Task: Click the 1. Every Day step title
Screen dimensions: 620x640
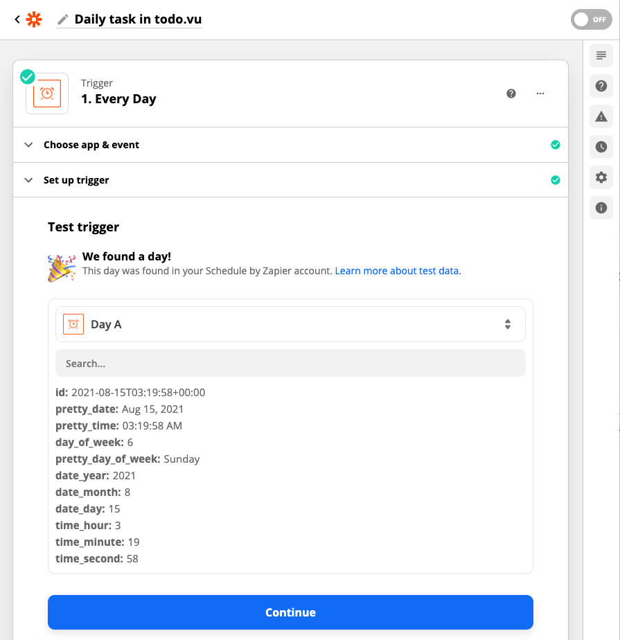Action: [118, 99]
